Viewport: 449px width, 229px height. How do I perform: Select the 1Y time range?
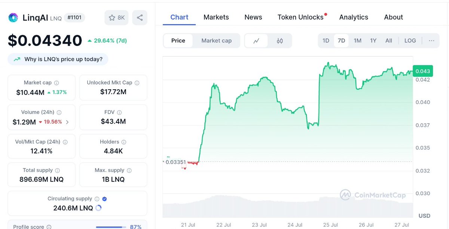[x=373, y=41]
